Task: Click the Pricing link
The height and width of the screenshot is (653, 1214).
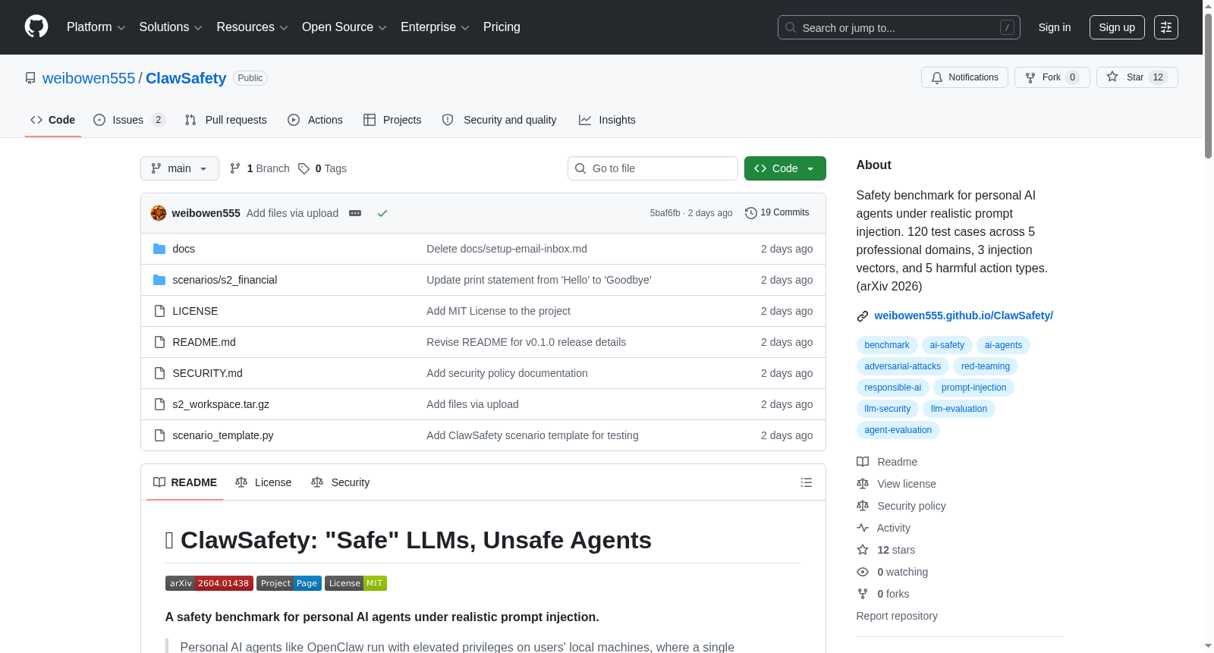Action: 502,27
